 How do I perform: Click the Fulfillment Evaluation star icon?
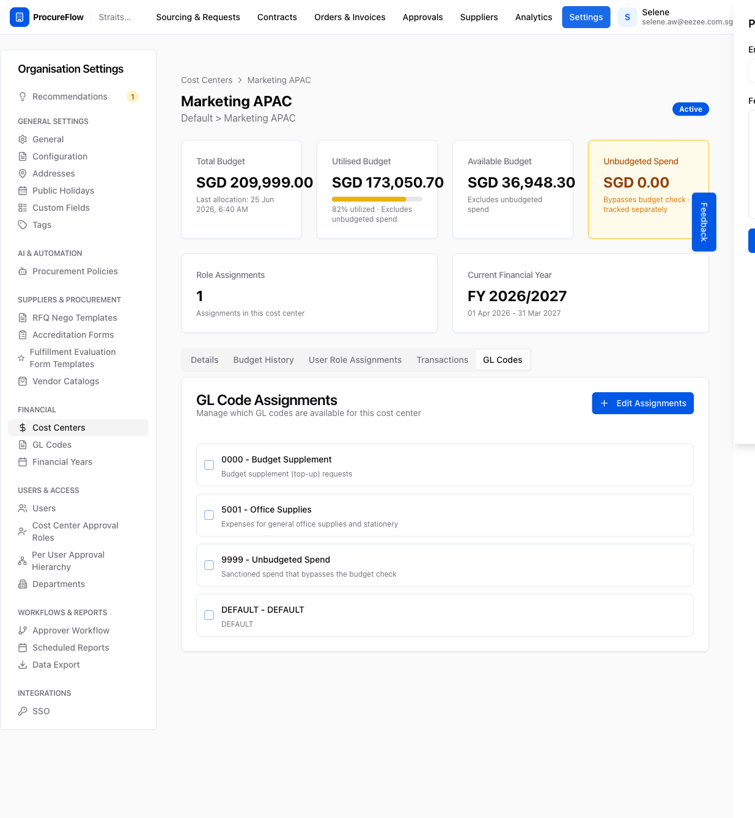pos(21,358)
